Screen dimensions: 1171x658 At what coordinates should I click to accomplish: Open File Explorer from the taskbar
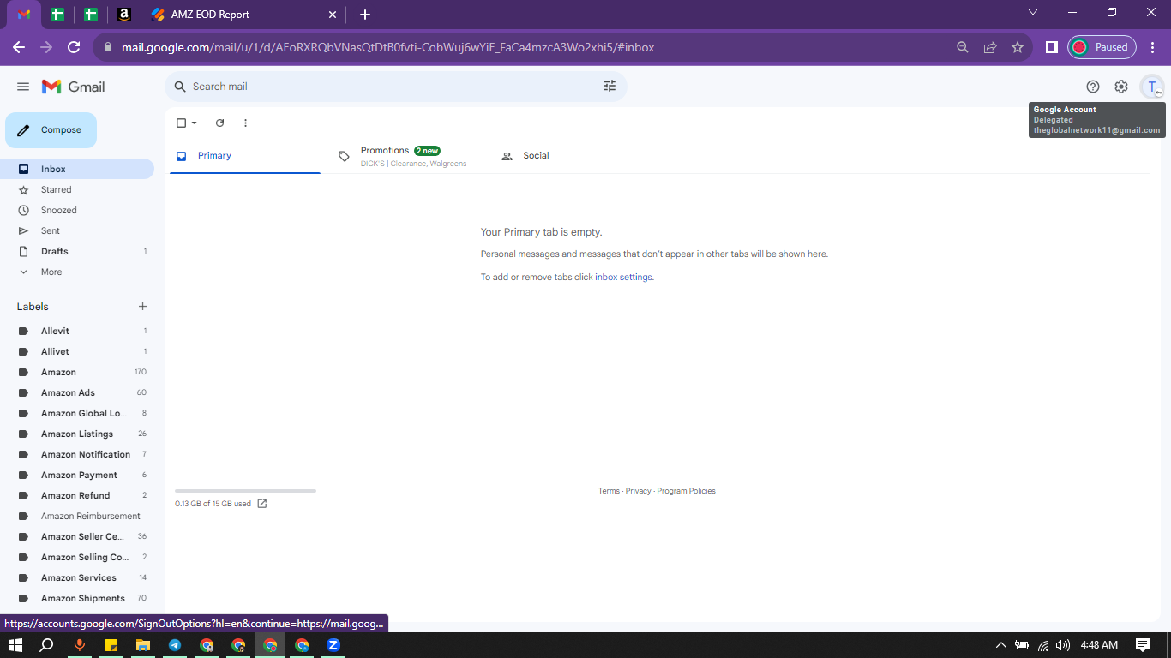[x=143, y=645]
